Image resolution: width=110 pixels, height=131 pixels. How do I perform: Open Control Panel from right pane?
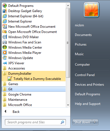click(x=85, y=75)
